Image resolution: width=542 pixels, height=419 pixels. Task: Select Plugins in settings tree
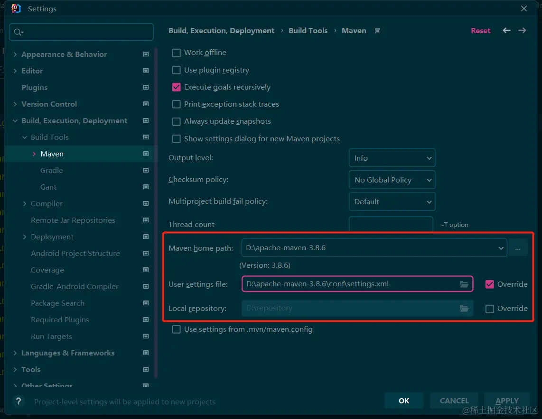(34, 87)
